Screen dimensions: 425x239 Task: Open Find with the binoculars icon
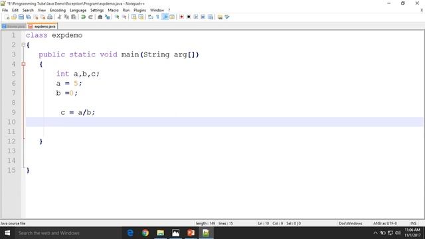[x=100, y=17]
